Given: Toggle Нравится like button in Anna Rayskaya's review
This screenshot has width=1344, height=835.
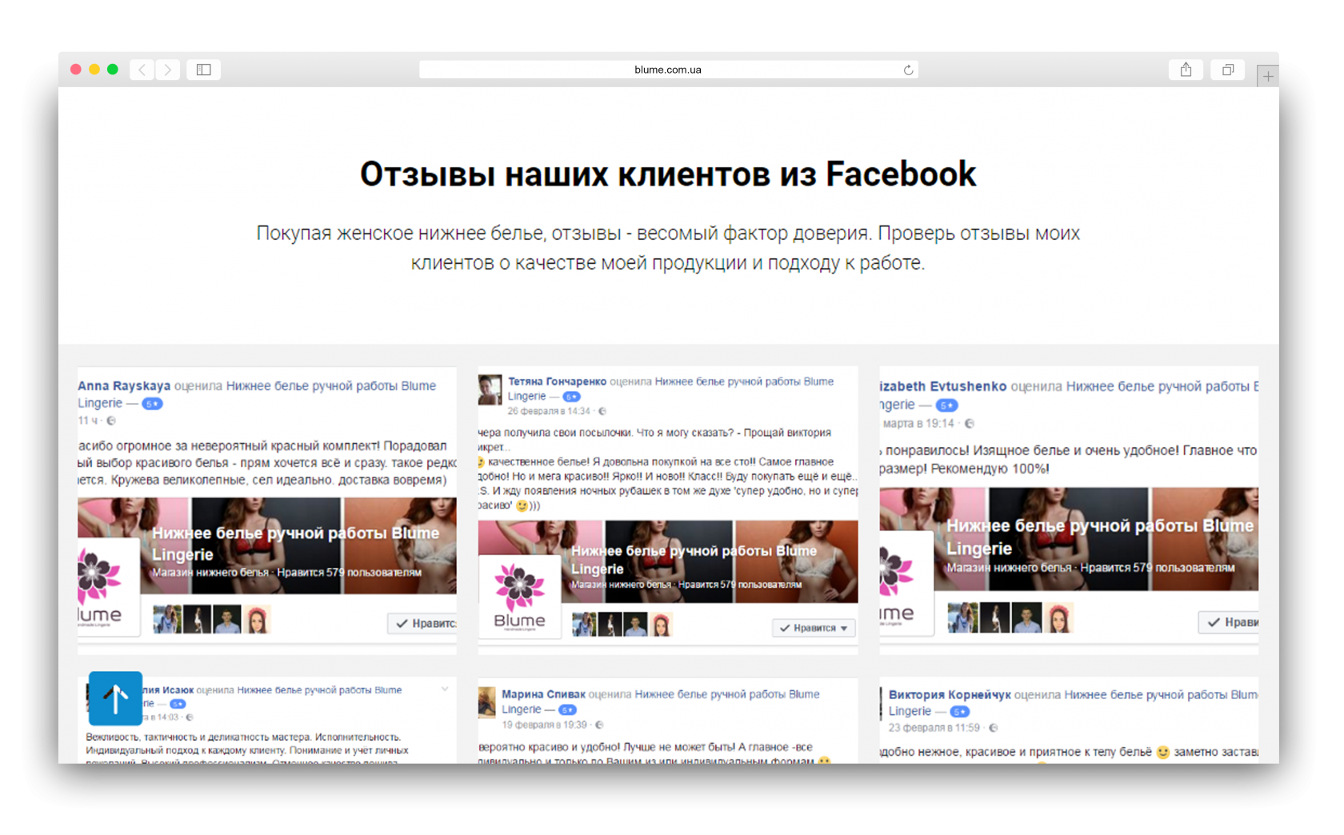Looking at the screenshot, I should click(422, 623).
